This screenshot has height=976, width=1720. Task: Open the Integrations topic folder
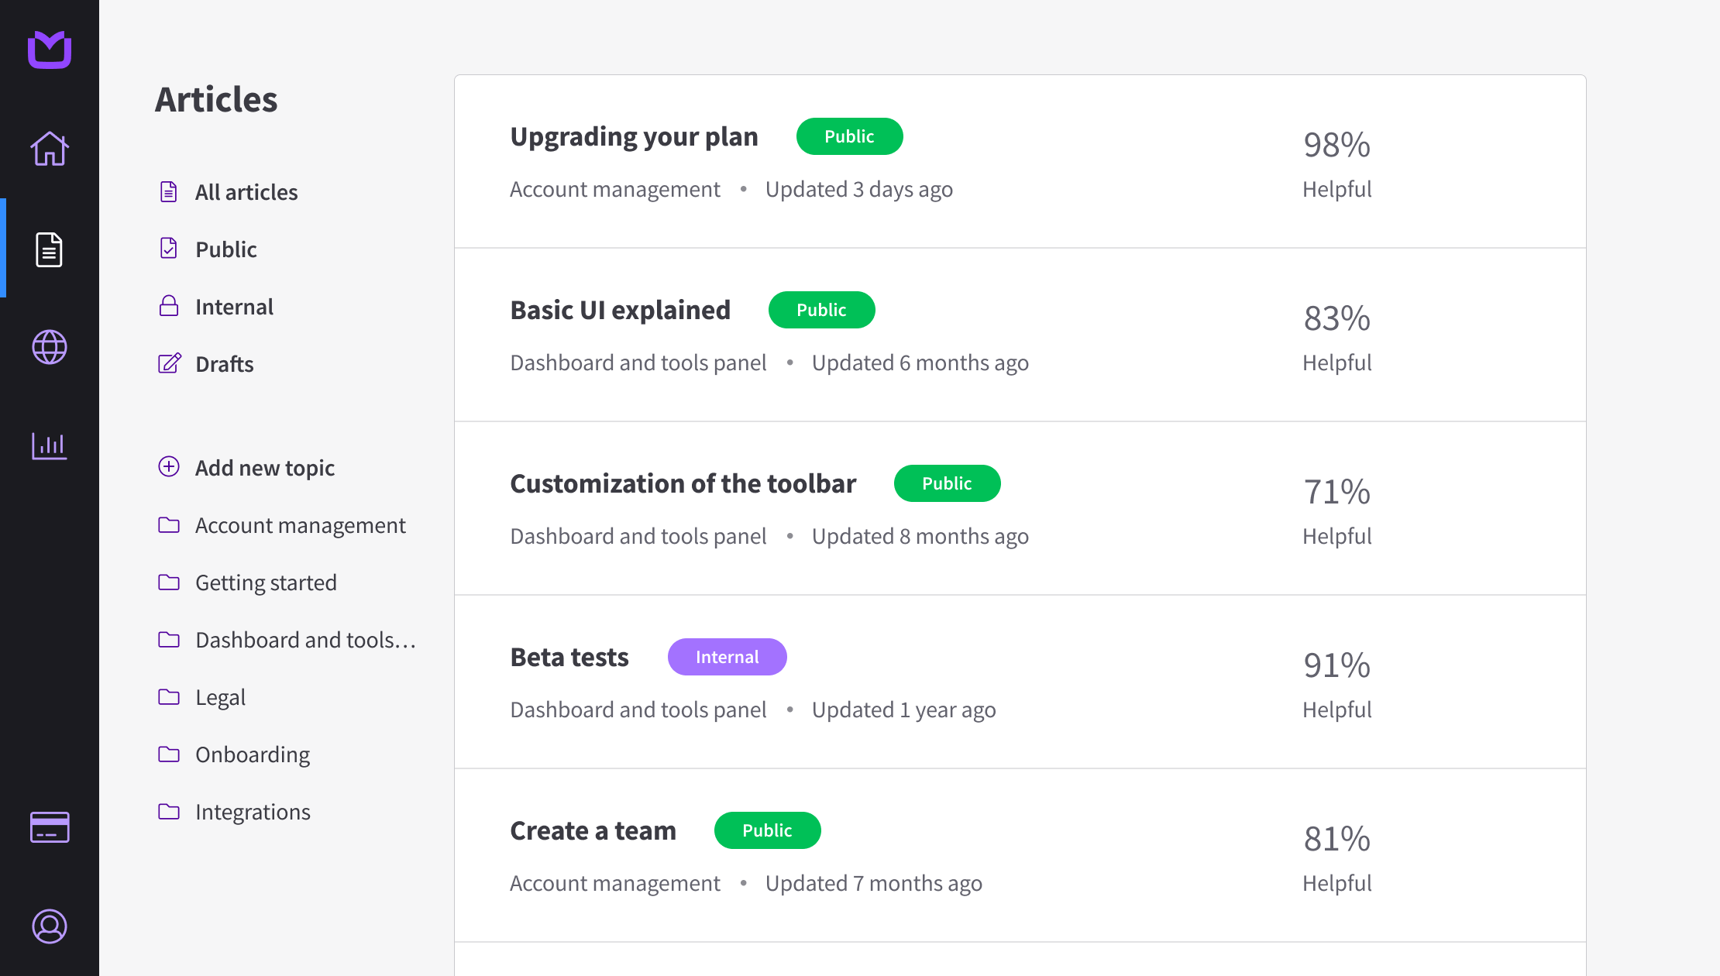click(253, 812)
